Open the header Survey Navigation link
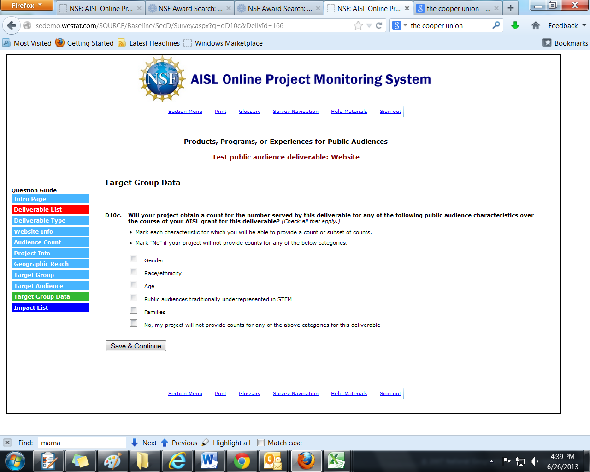590x472 pixels. [x=295, y=112]
